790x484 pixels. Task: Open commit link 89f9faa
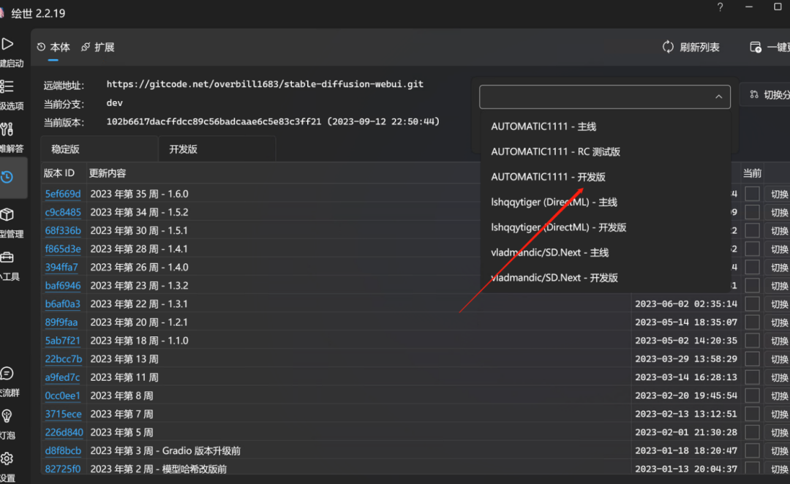(61, 322)
